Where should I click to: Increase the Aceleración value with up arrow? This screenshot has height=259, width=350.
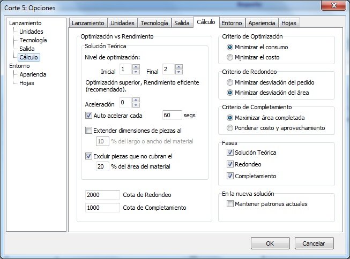pos(136,100)
